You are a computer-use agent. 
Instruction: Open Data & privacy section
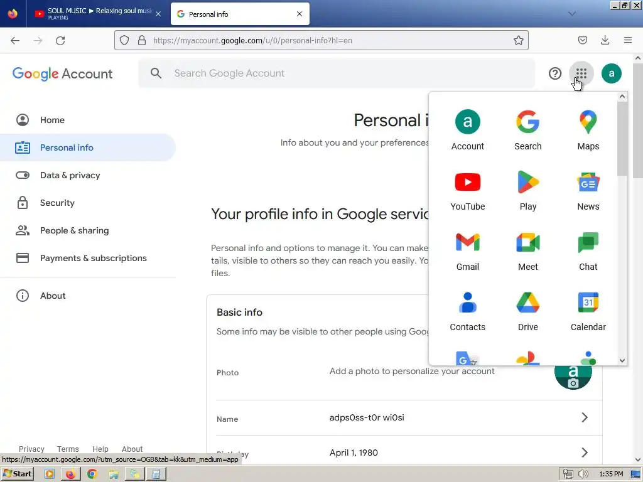pyautogui.click(x=88, y=175)
